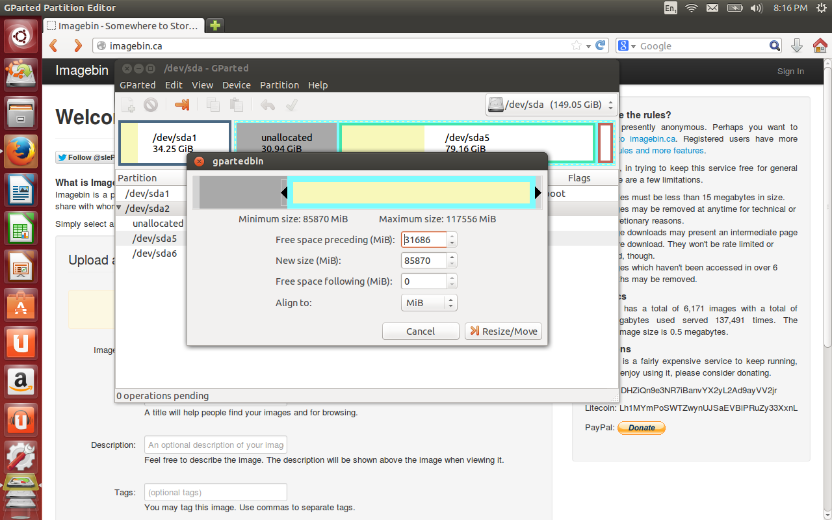Launch LibreOffice Writer from the launcher

(21, 190)
